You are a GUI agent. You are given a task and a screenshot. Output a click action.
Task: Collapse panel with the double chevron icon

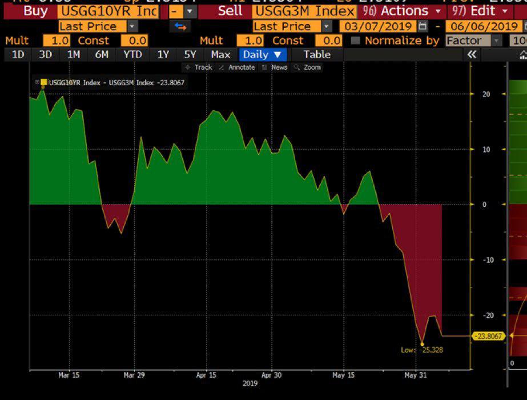[472, 54]
